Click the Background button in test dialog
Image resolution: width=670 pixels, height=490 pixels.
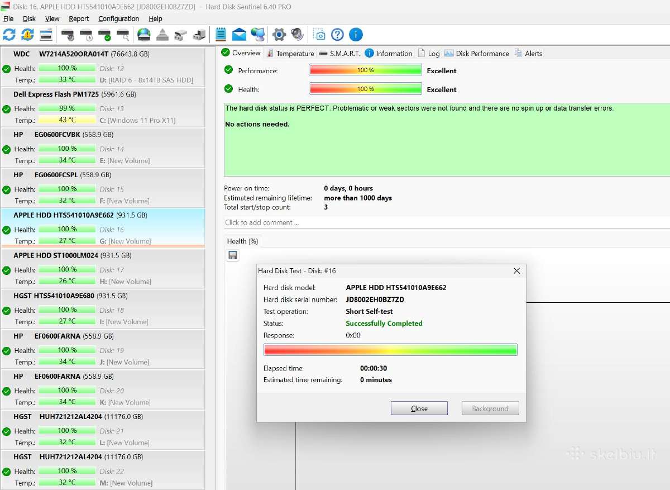(x=490, y=408)
